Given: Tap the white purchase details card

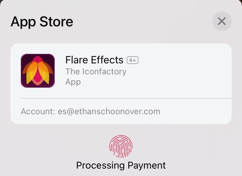Looking at the screenshot, I should pos(121,84).
